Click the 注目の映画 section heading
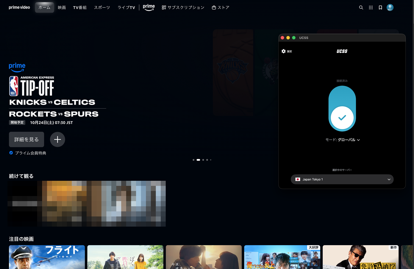The image size is (414, 269). point(21,239)
